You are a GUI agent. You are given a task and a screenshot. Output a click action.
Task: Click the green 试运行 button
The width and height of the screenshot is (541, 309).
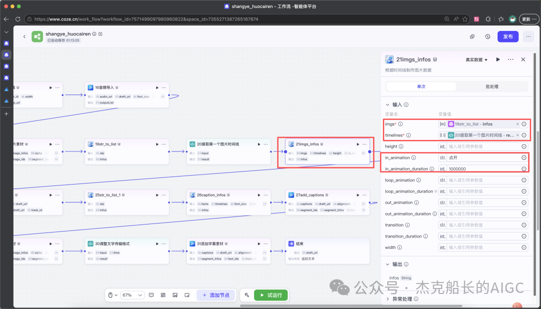[x=271, y=295]
